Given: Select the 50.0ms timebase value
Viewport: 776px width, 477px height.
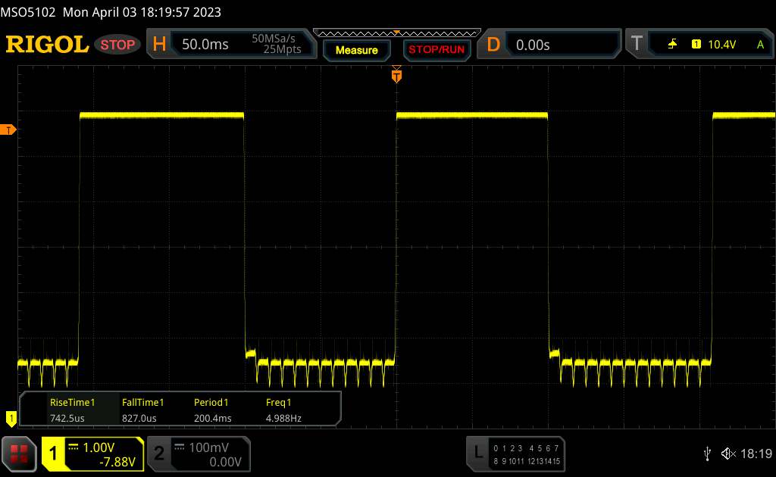Looking at the screenshot, I should [205, 45].
